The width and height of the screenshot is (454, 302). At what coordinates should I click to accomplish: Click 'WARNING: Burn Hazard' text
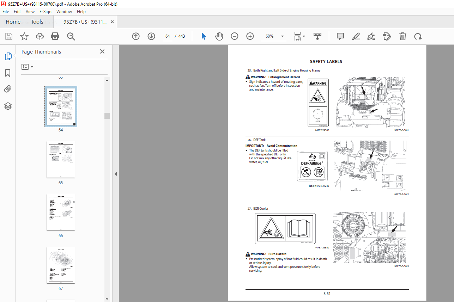(x=266, y=254)
